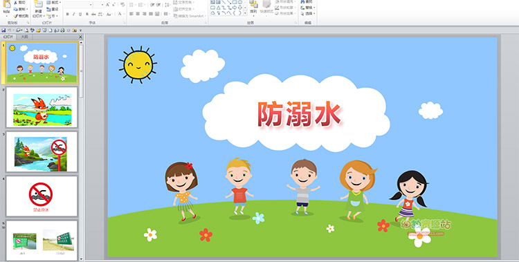Image resolution: width=519 pixels, height=262 pixels.
Task: Select the triangle shape in shapes gallery
Action: [219, 8]
